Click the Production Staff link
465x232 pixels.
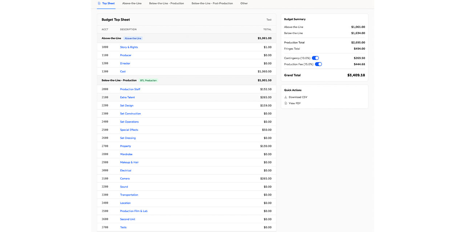[130, 89]
